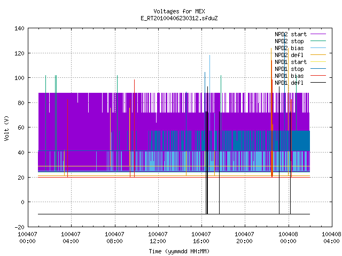Click the y-axis tick label 40

21,153
